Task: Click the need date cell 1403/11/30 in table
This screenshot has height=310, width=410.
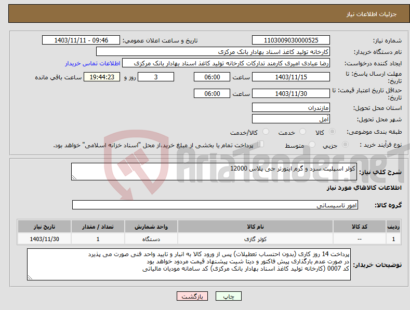Action: 45,239
